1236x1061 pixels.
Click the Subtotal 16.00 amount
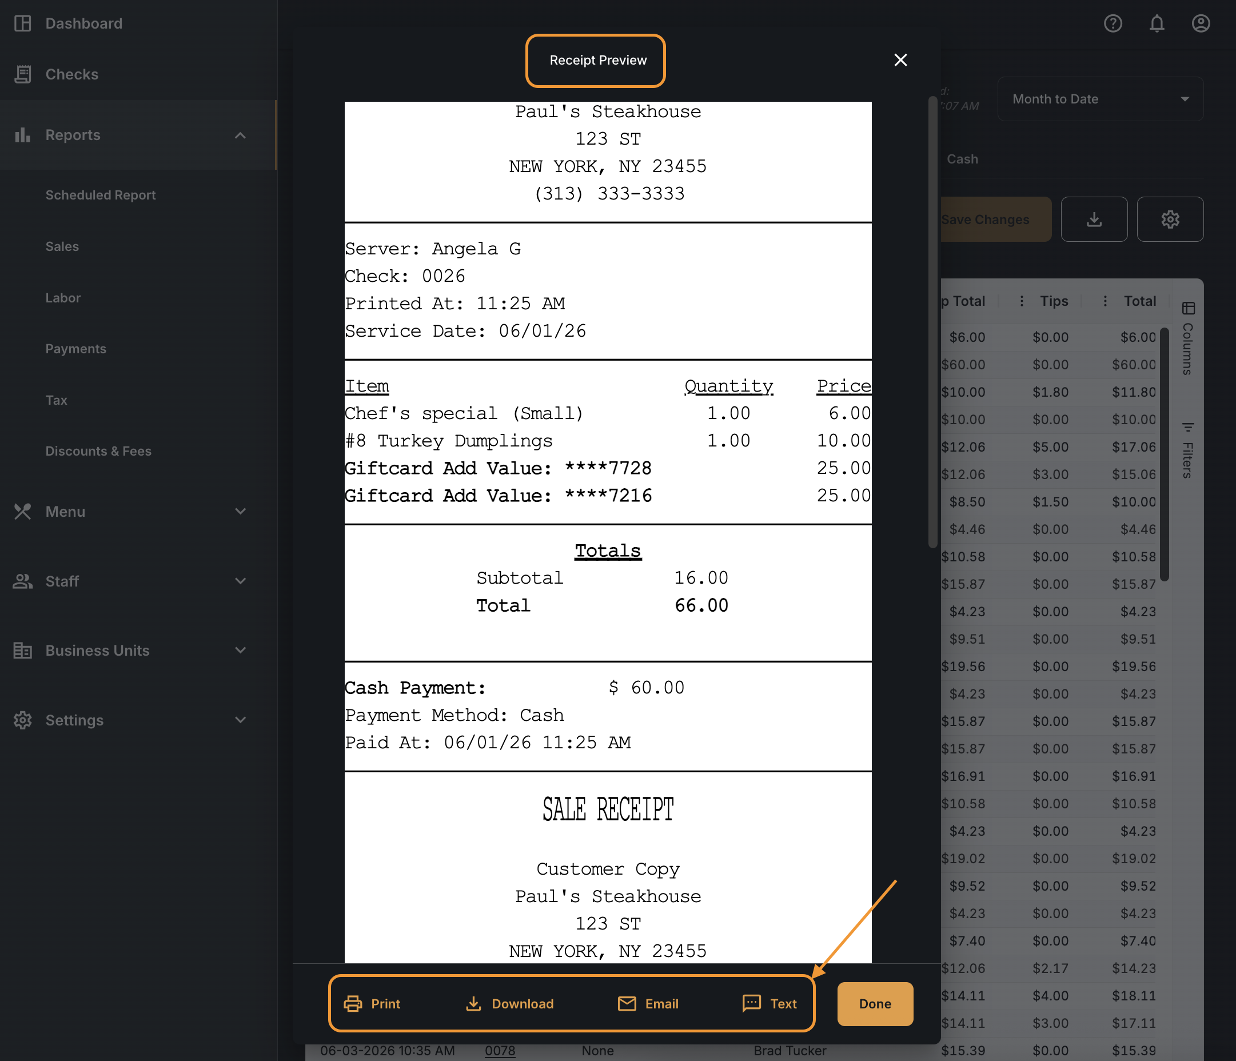pos(701,578)
